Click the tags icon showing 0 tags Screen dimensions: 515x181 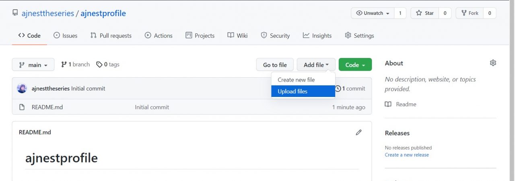99,64
